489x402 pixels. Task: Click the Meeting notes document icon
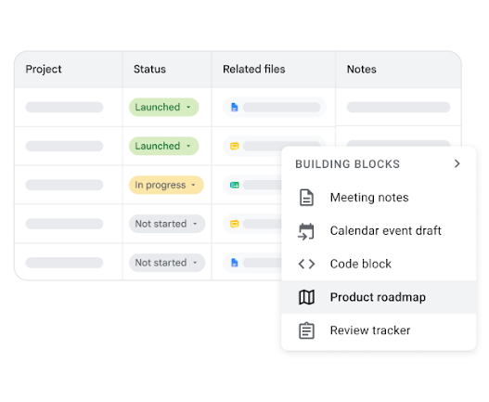coord(306,198)
